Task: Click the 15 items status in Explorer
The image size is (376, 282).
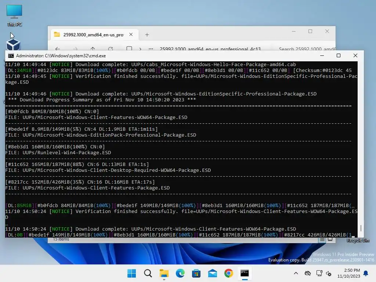Action: coord(61,239)
